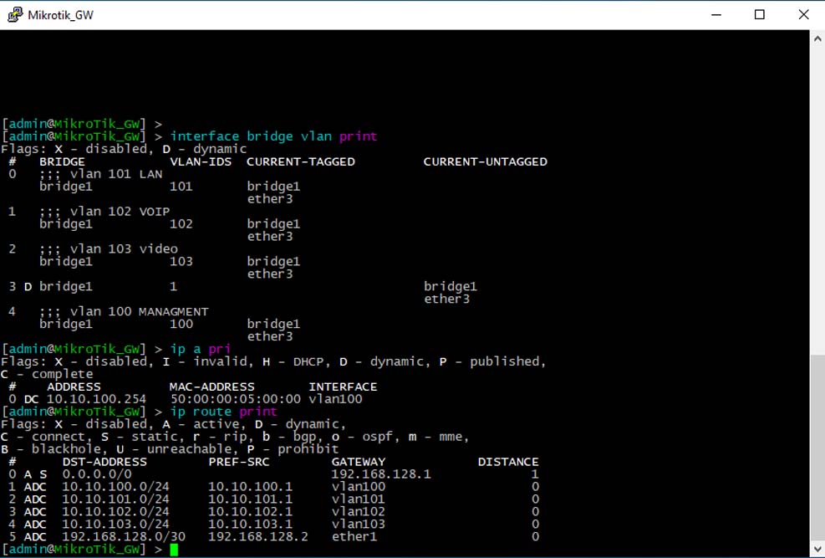Viewport: 825px width, 558px height.
Task: Click the 192.168.128.0/30 destination address
Action: pyautogui.click(x=115, y=536)
